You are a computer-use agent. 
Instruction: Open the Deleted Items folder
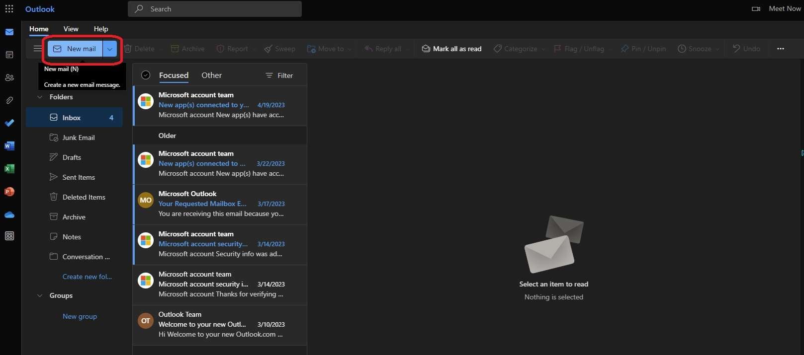[74, 197]
